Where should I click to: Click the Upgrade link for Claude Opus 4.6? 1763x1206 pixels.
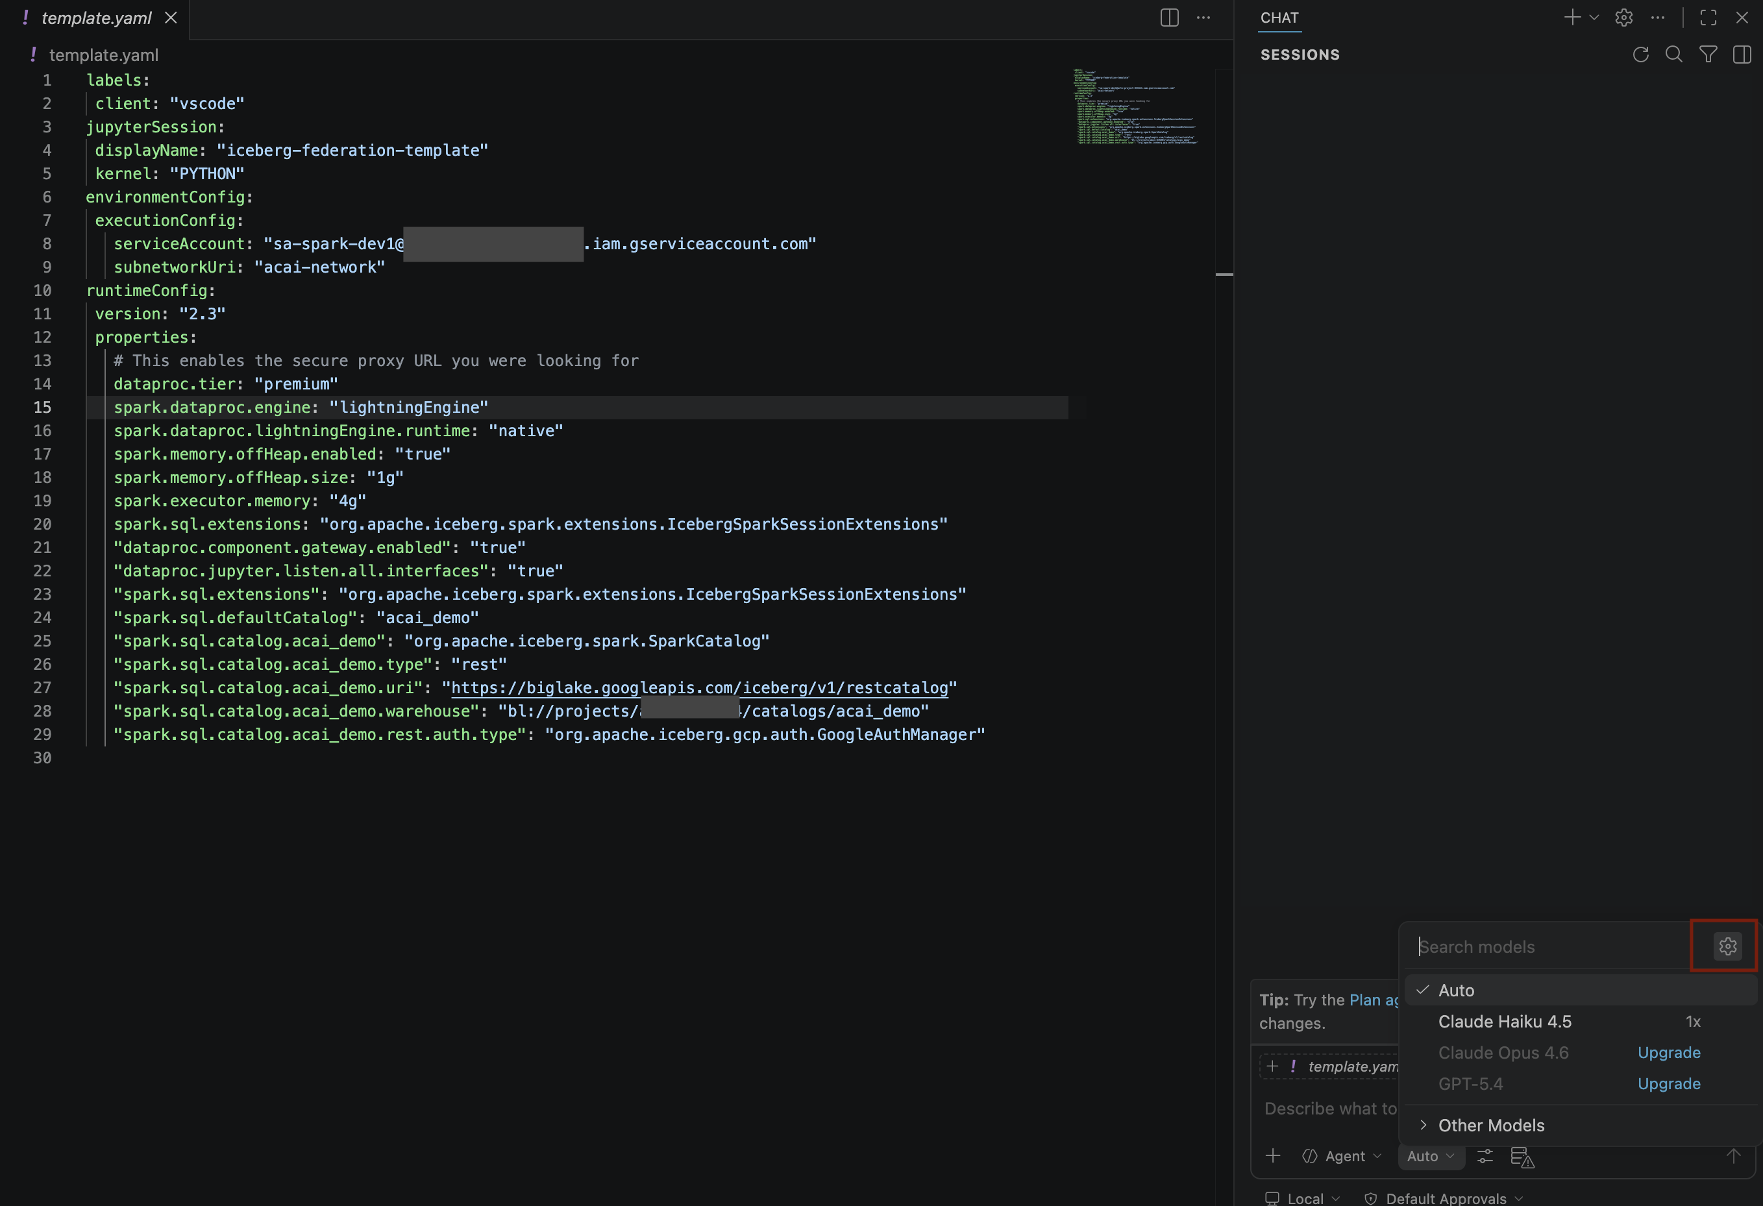(x=1669, y=1052)
